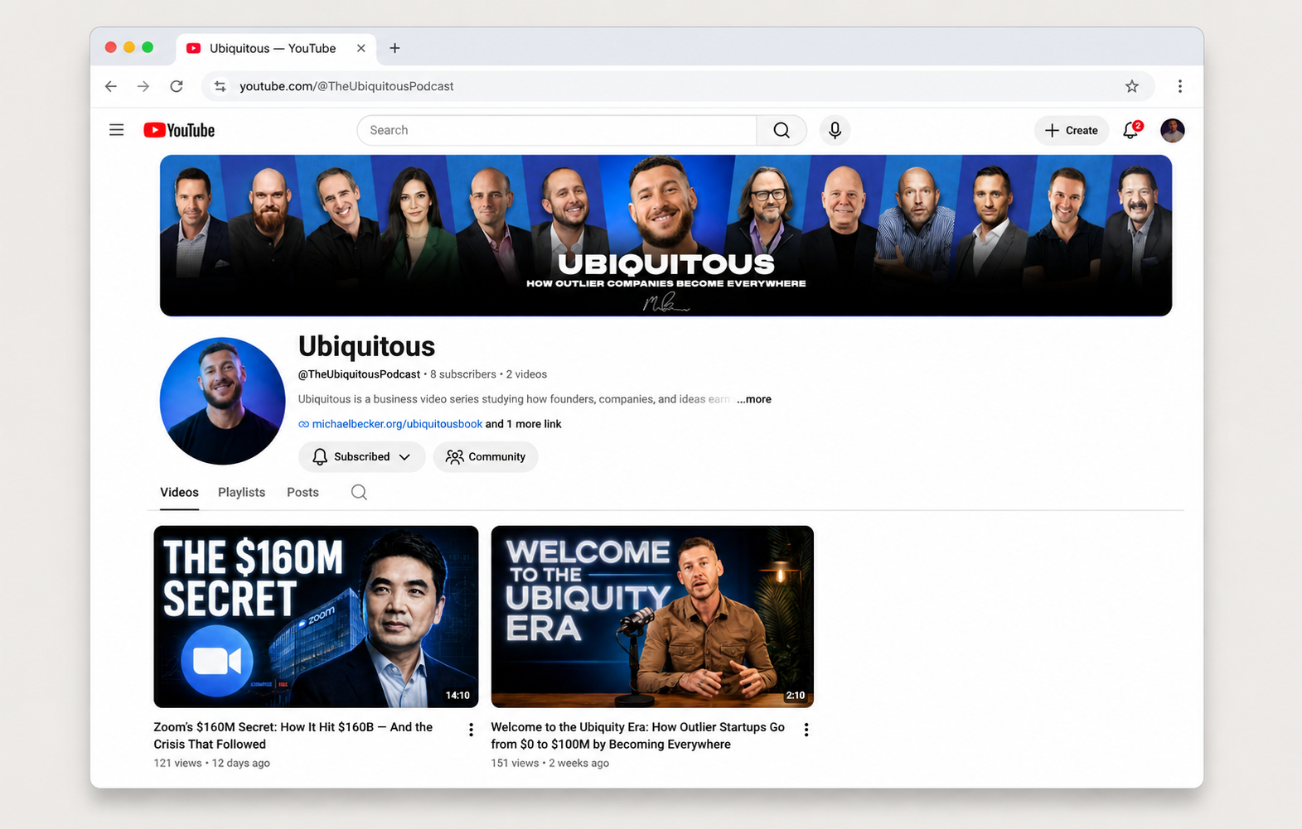The image size is (1302, 829).
Task: Open account avatar menu
Action: pos(1172,130)
